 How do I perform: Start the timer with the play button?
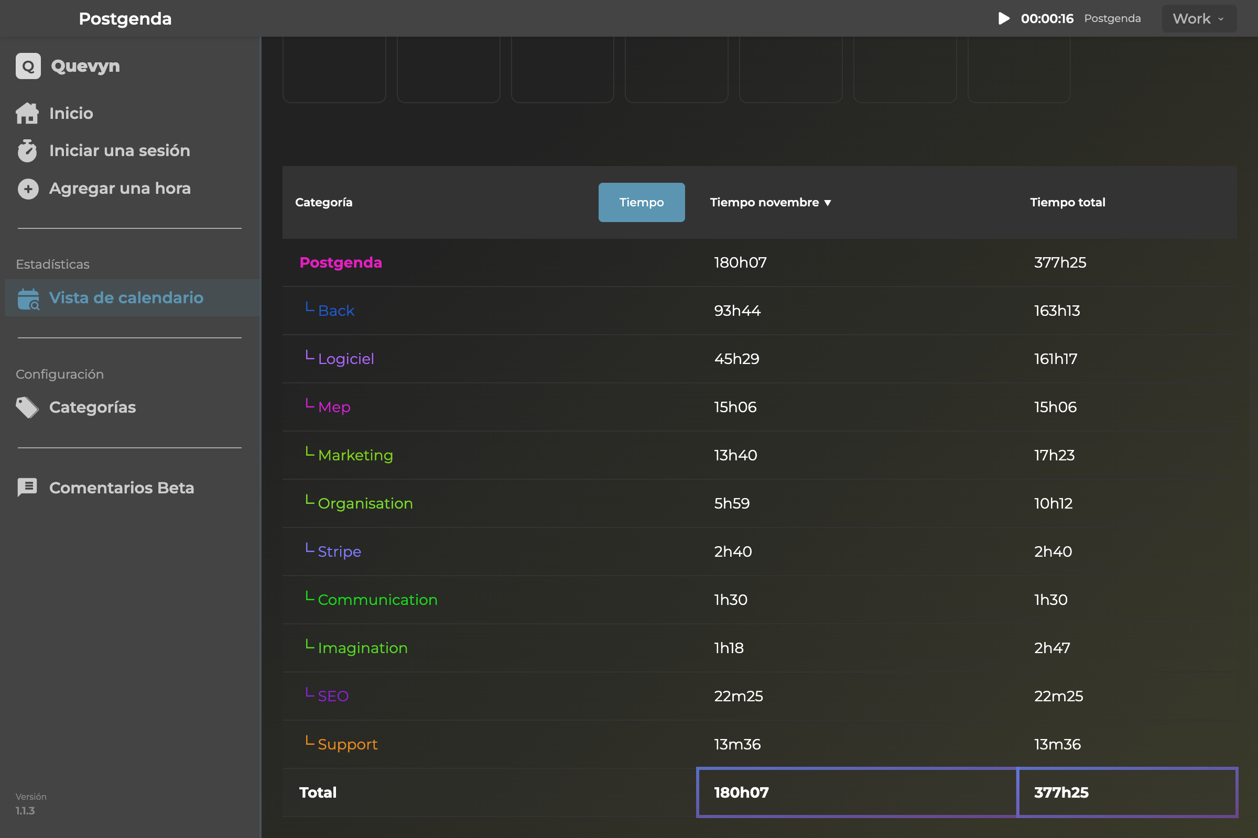click(x=1003, y=19)
